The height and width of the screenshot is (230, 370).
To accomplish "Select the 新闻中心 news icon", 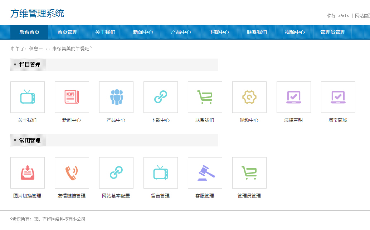I will coord(72,97).
